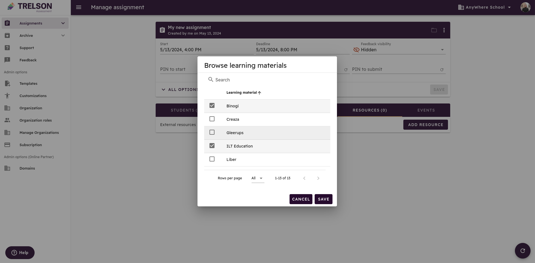Expand the Archive sidebar chevron
This screenshot has width=535, height=263.
coord(63,35)
